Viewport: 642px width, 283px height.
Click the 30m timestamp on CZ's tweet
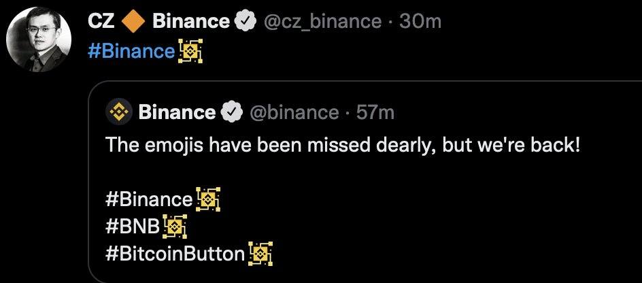point(420,22)
